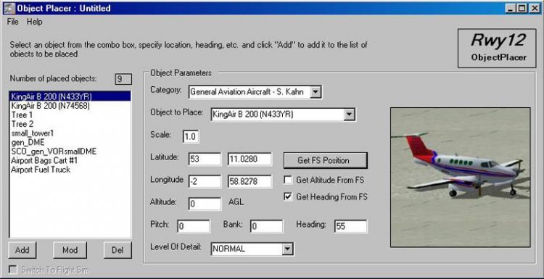The image size is (544, 279).
Task: Expand the Level Of Detail dropdown
Action: 287,249
